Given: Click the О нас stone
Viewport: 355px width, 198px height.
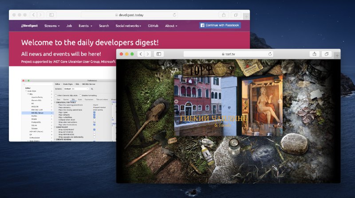Looking at the screenshot, I should (x=294, y=144).
